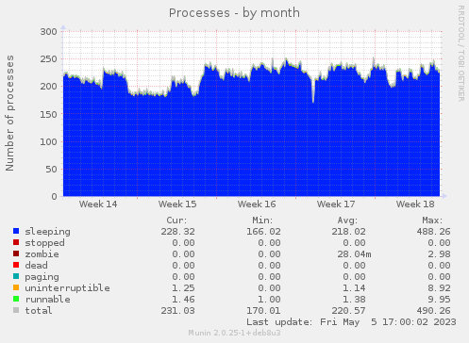Click the 'Week 17' axis label

pos(336,204)
